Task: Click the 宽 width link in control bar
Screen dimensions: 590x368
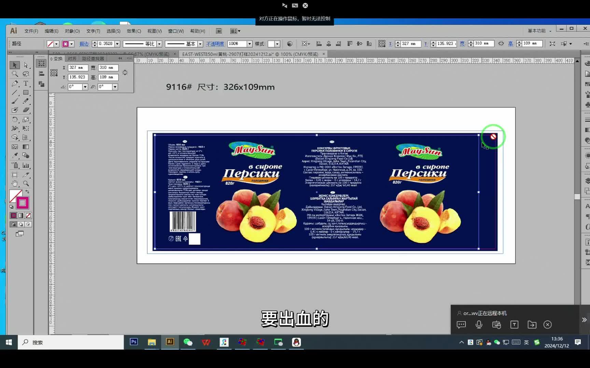Action: pos(462,44)
